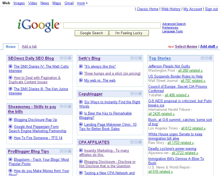This screenshot has width=220, height=176.
Task: Expand the 'Blogging Disclosure Rap Up' entry
Action: point(10,120)
